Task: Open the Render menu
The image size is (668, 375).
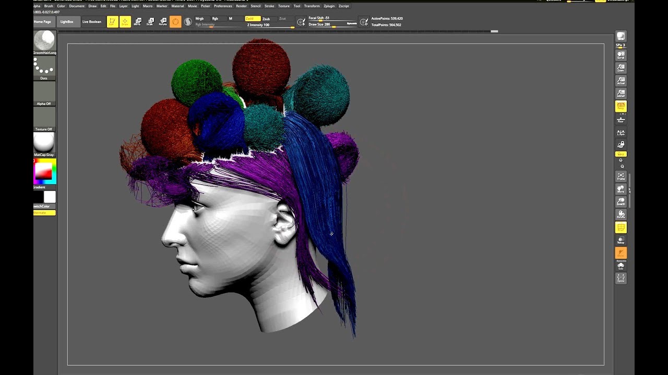Action: tap(241, 6)
